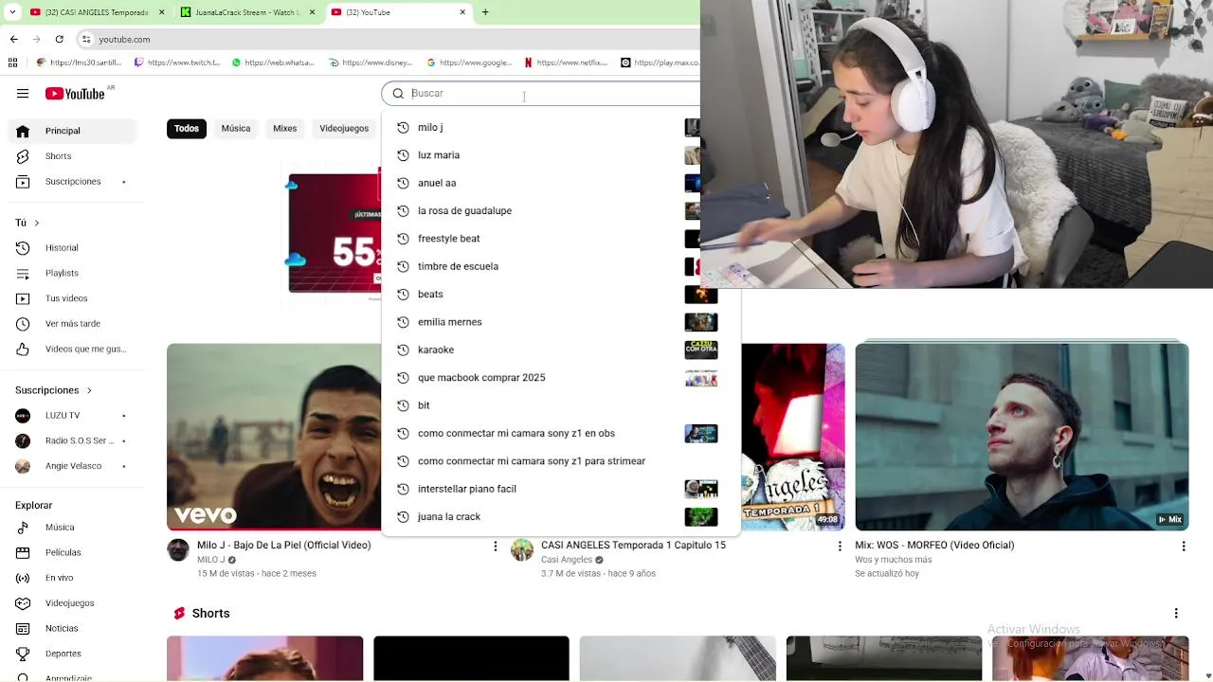Open Casi Angeles channel avatar
The height and width of the screenshot is (682, 1213).
(x=522, y=550)
